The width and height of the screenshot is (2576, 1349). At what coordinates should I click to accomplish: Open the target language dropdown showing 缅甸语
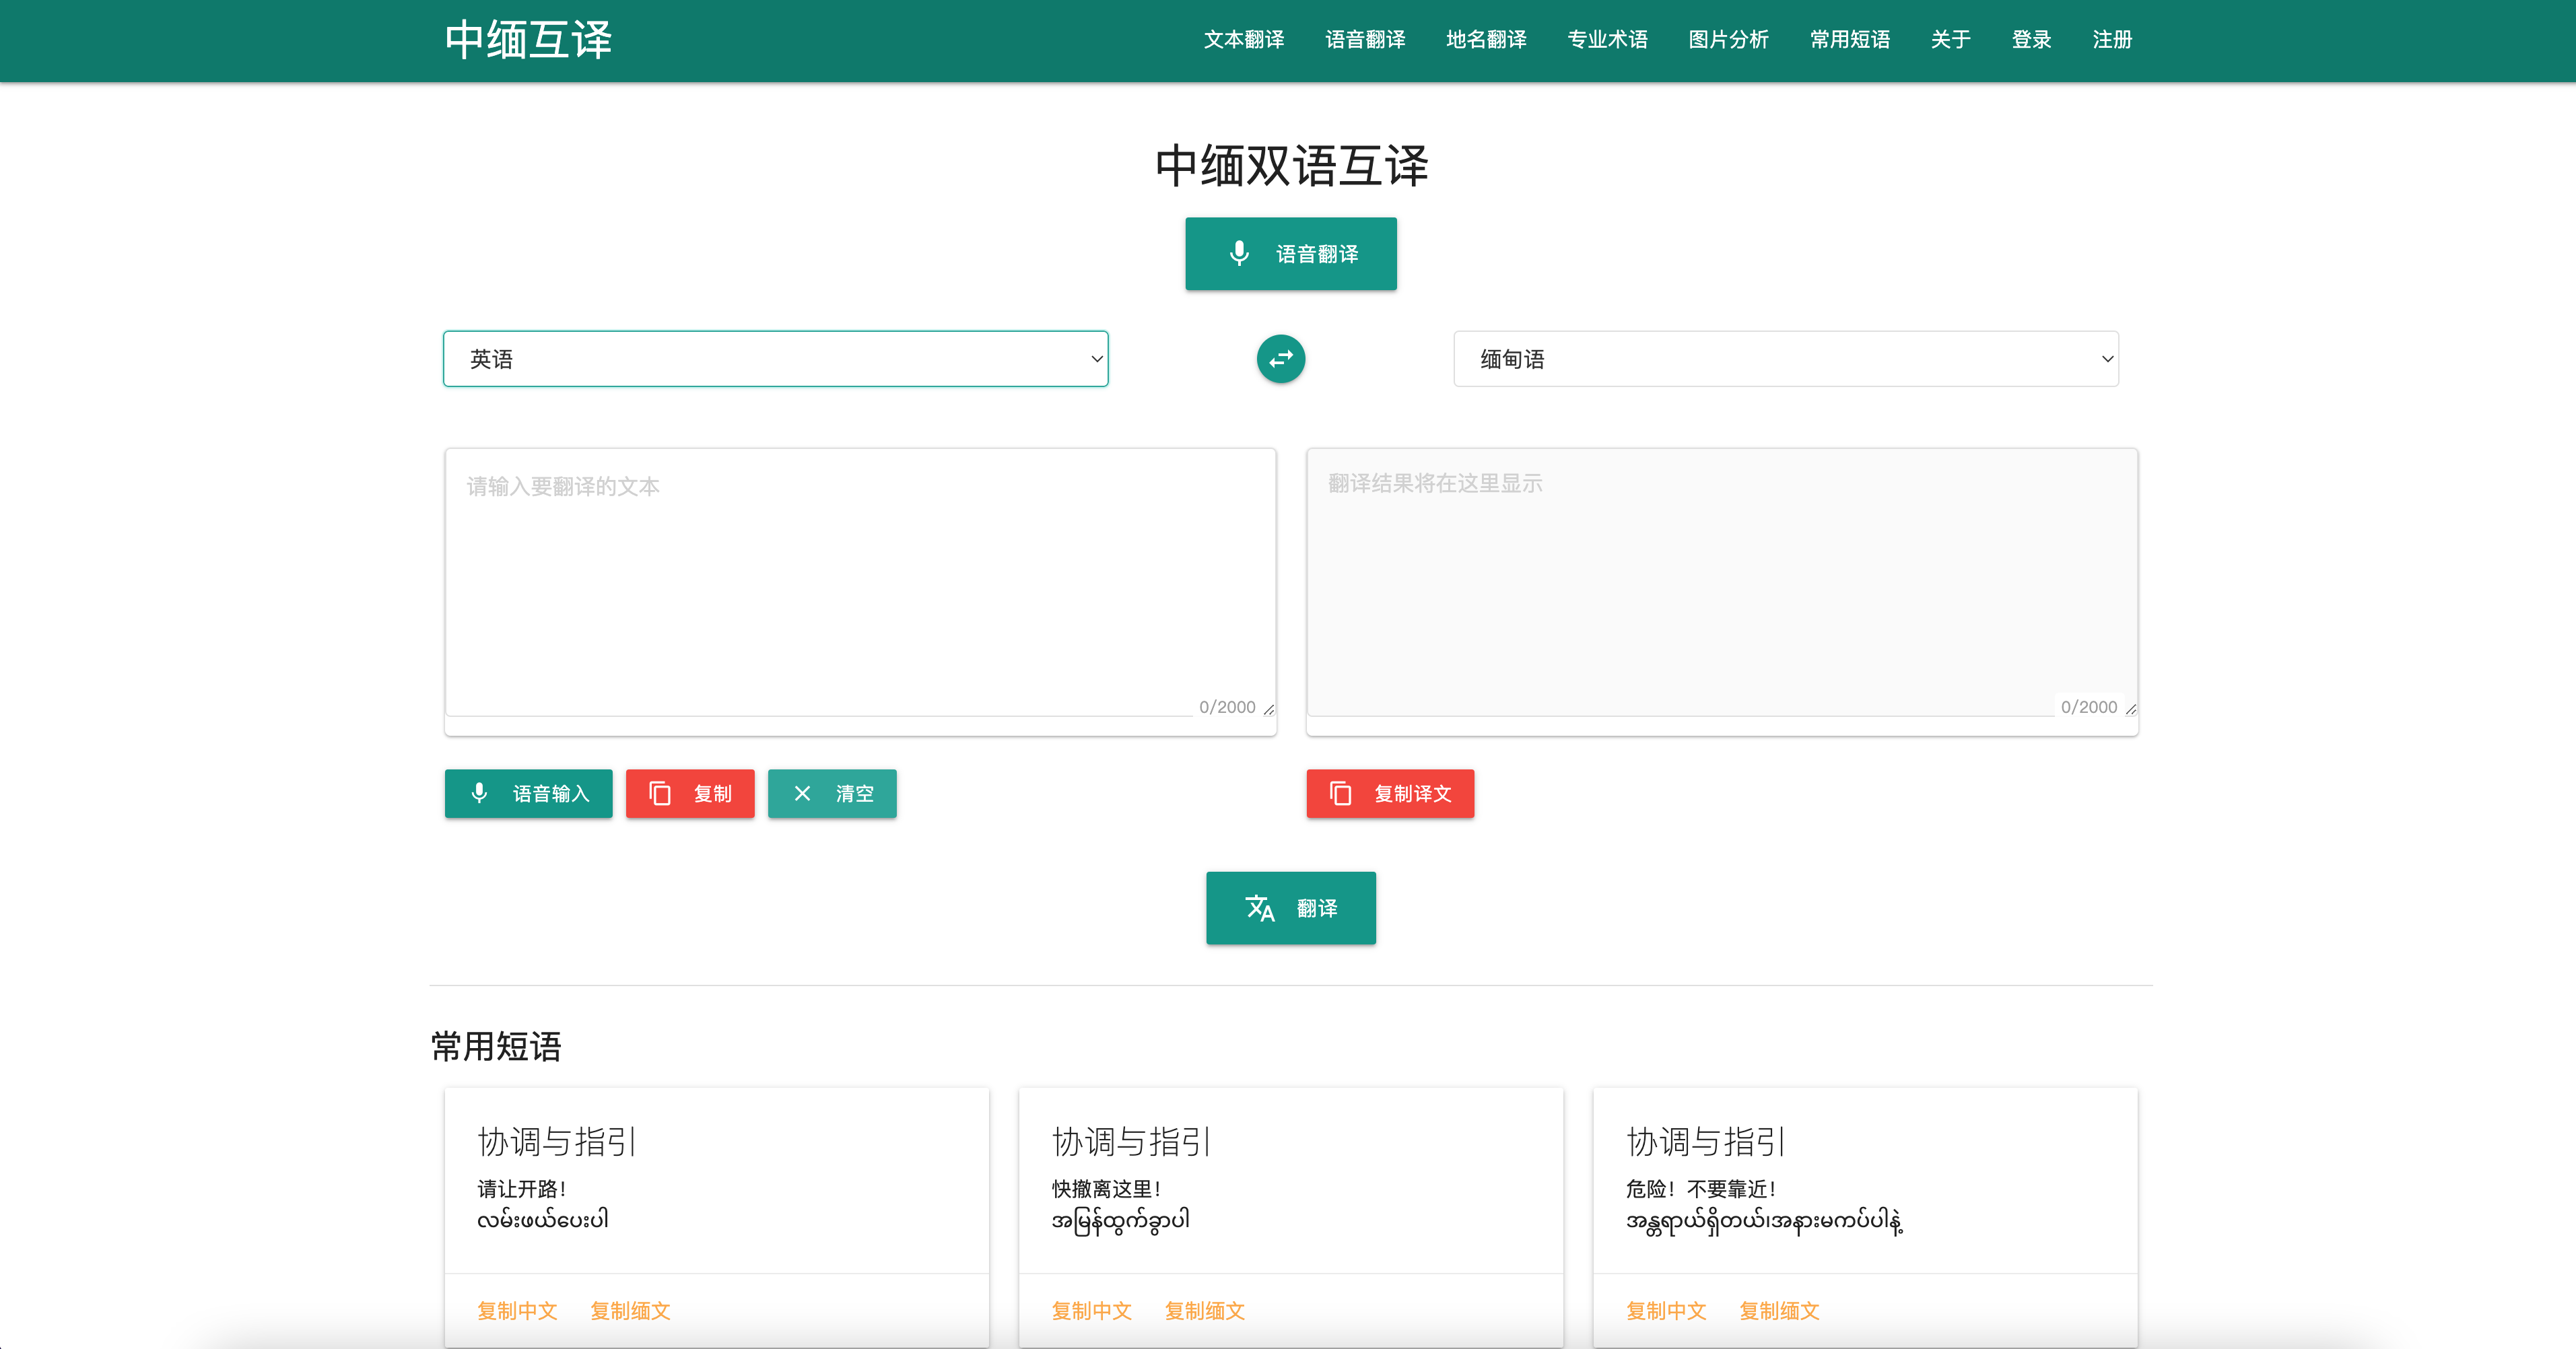coord(1785,358)
